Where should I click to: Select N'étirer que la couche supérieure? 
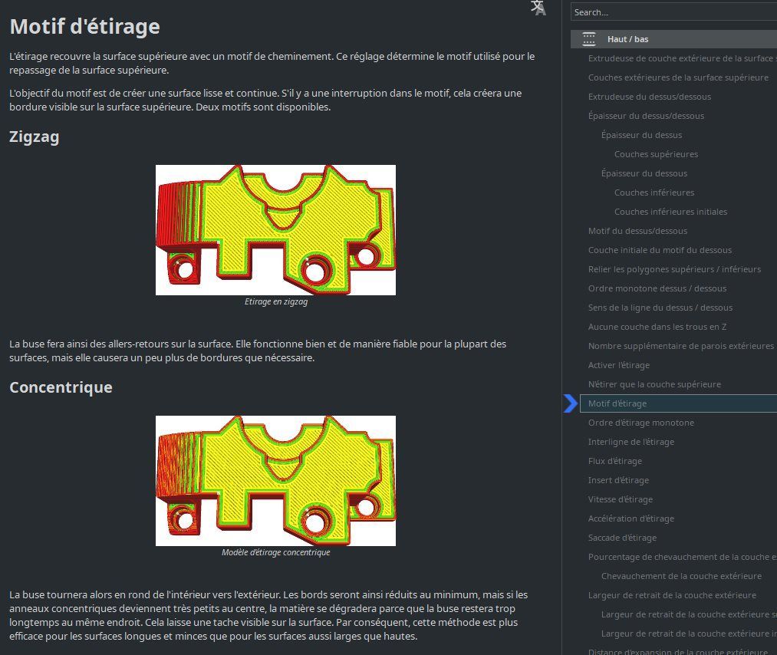click(x=654, y=384)
